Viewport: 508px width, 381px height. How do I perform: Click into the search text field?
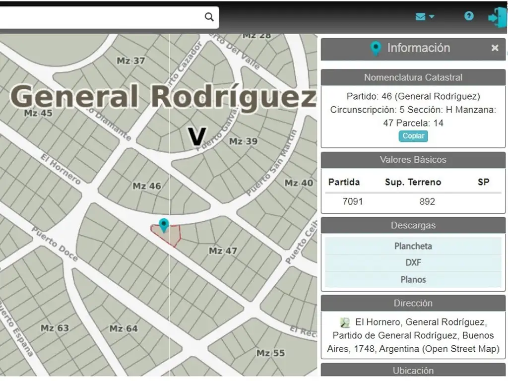[x=99, y=17]
